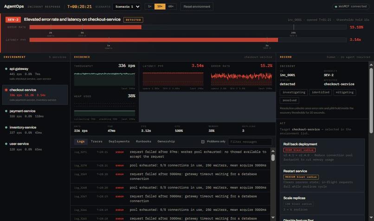
Task: Click the LOW blast radius badge
Action: click(x=298, y=204)
